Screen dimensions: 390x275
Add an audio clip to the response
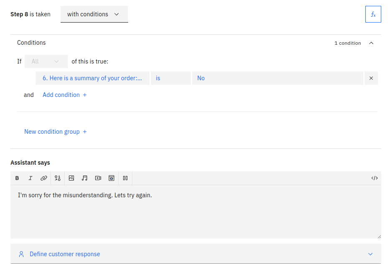click(85, 178)
